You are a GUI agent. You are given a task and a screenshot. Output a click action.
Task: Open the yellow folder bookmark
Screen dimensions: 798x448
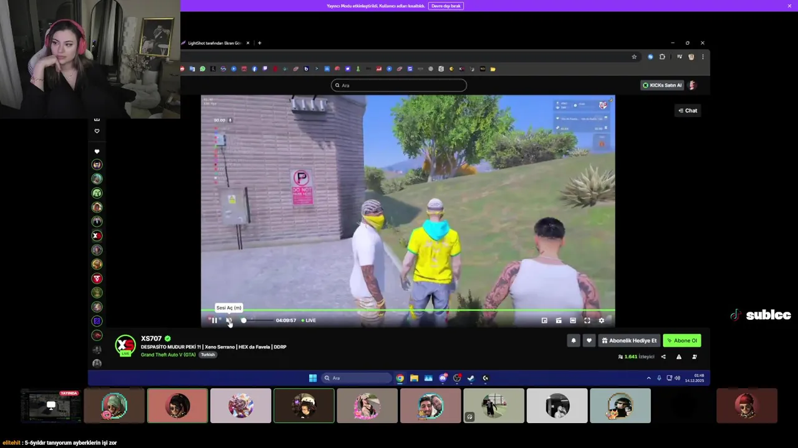(493, 69)
